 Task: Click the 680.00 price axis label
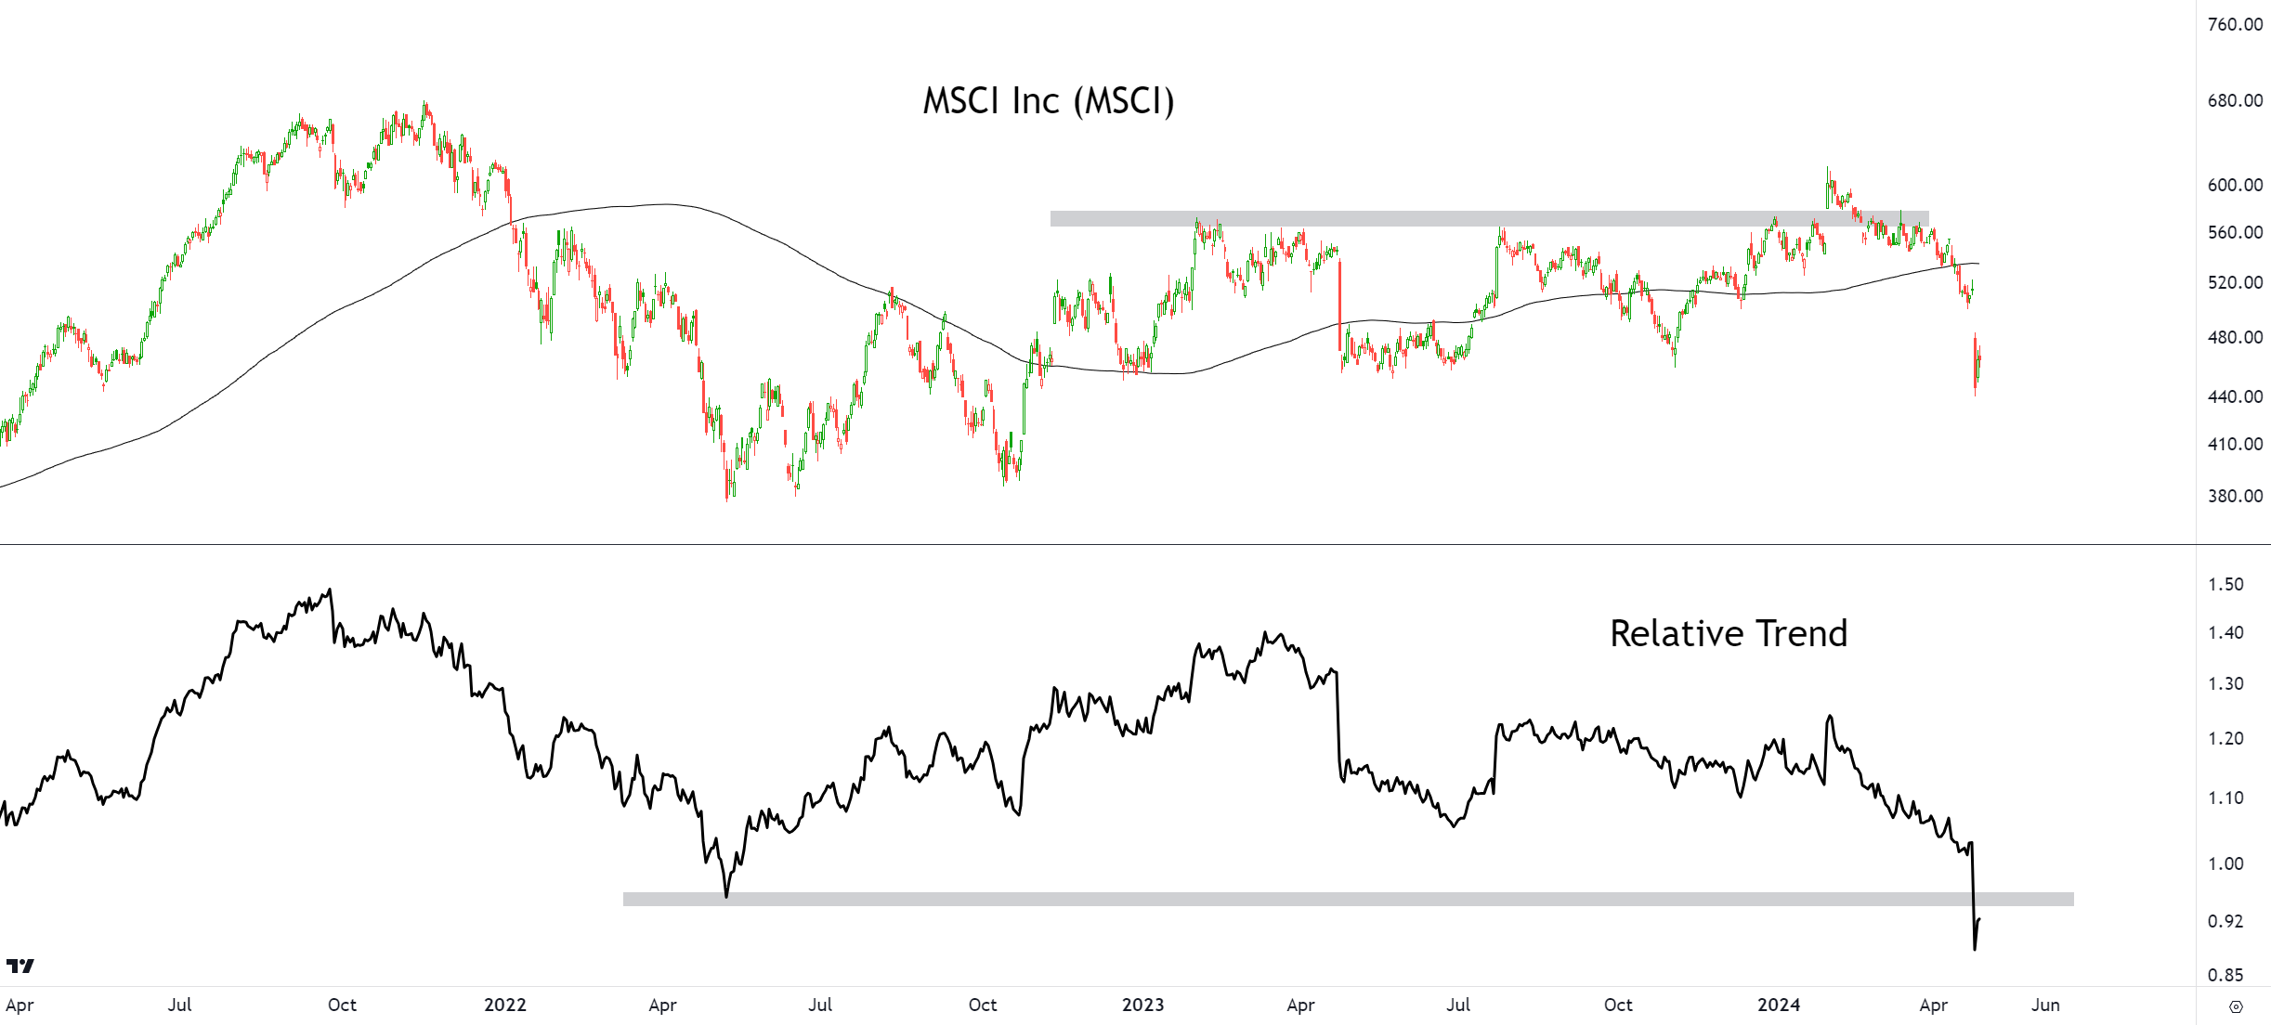click(2235, 100)
